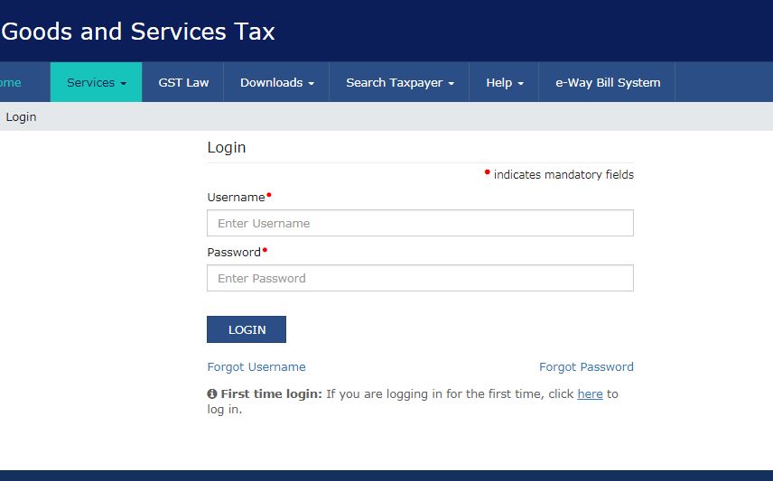The height and width of the screenshot is (481, 773).
Task: Click the Forgot Username link
Action: [256, 367]
